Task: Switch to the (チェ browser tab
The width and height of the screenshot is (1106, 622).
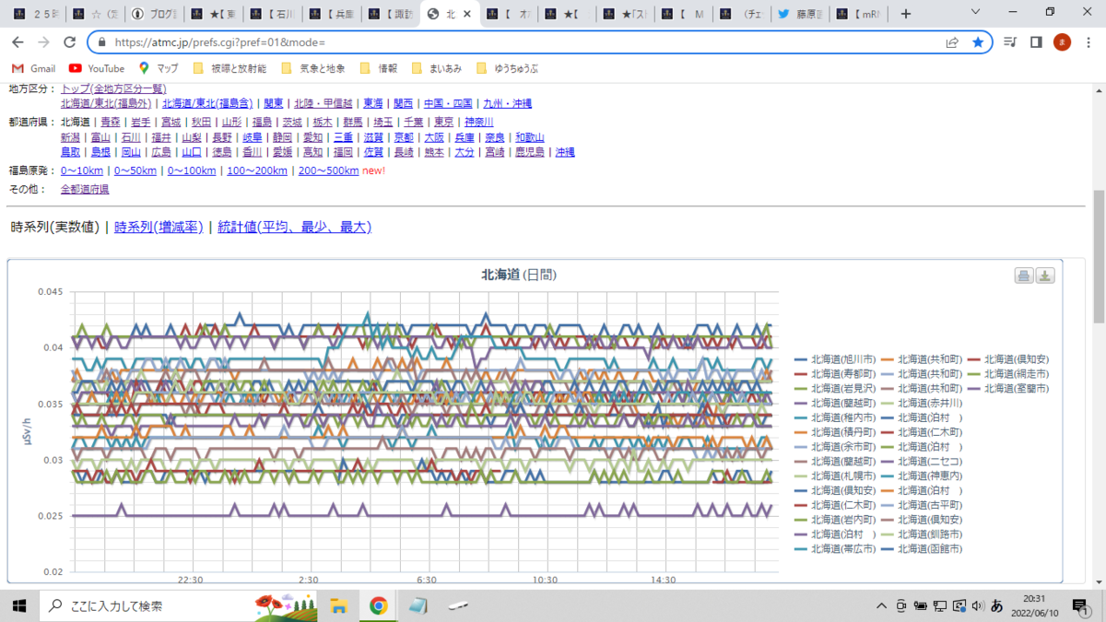Action: (x=743, y=14)
